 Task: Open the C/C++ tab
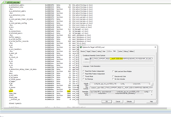coord(110,51)
